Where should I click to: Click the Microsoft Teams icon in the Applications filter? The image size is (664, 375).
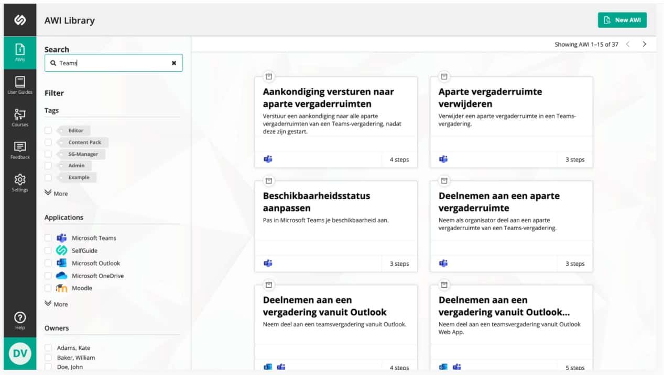62,237
